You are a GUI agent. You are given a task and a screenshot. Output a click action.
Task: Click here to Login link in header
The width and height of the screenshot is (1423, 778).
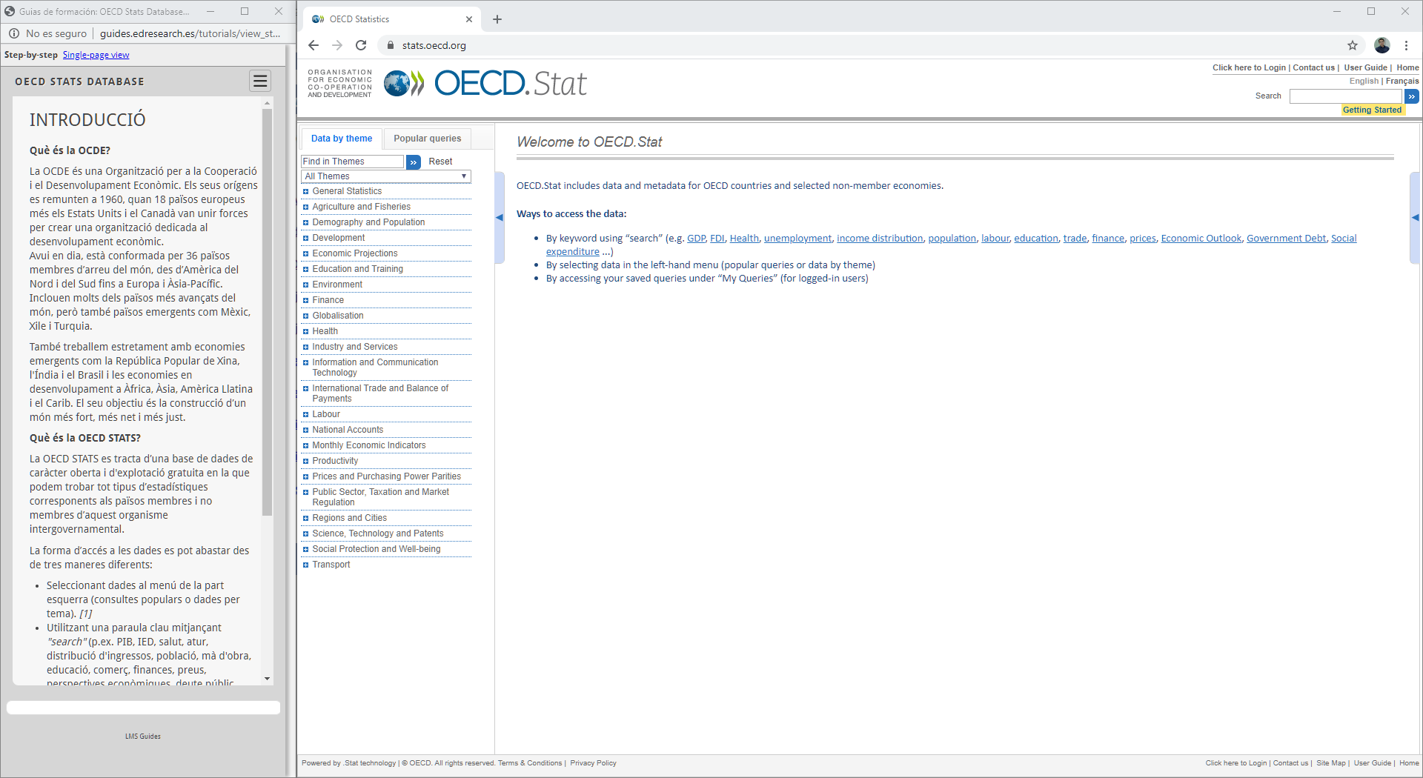click(1249, 67)
